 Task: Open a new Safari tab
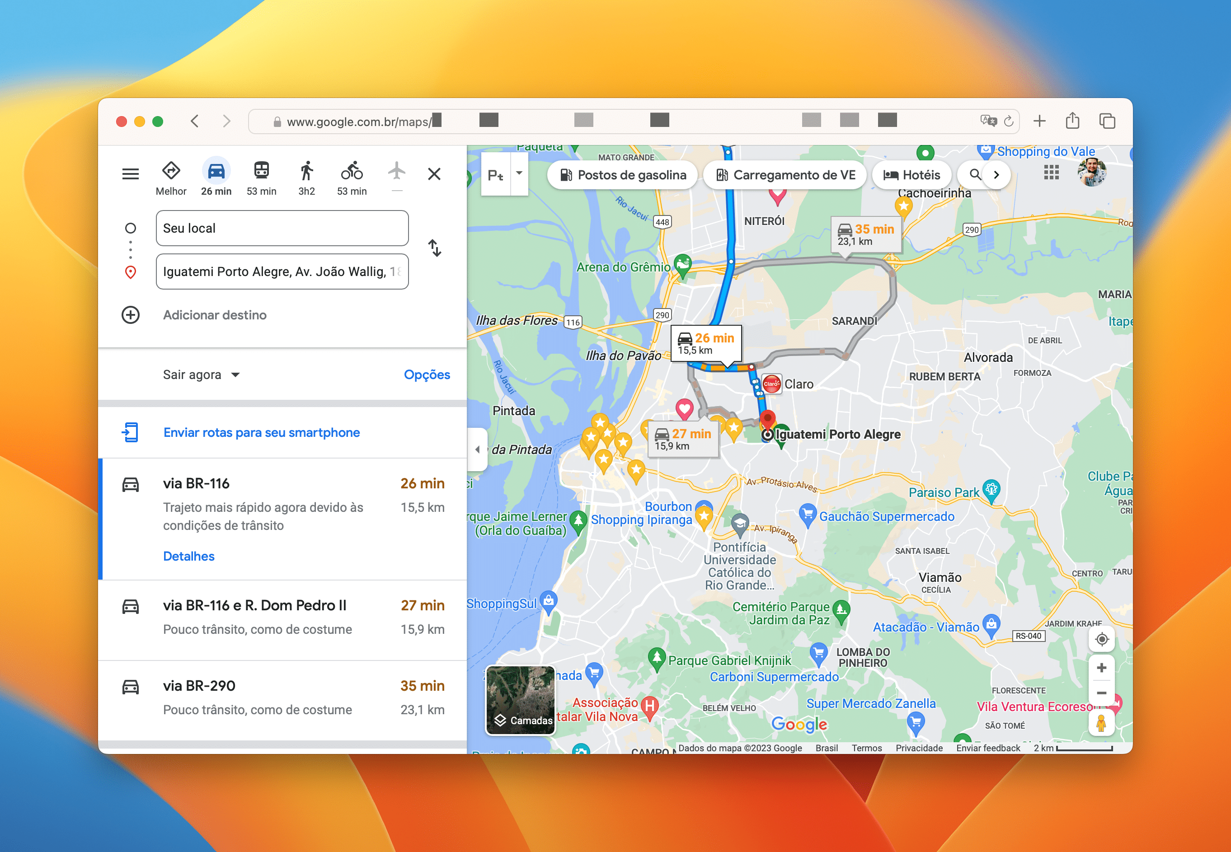click(x=1039, y=121)
